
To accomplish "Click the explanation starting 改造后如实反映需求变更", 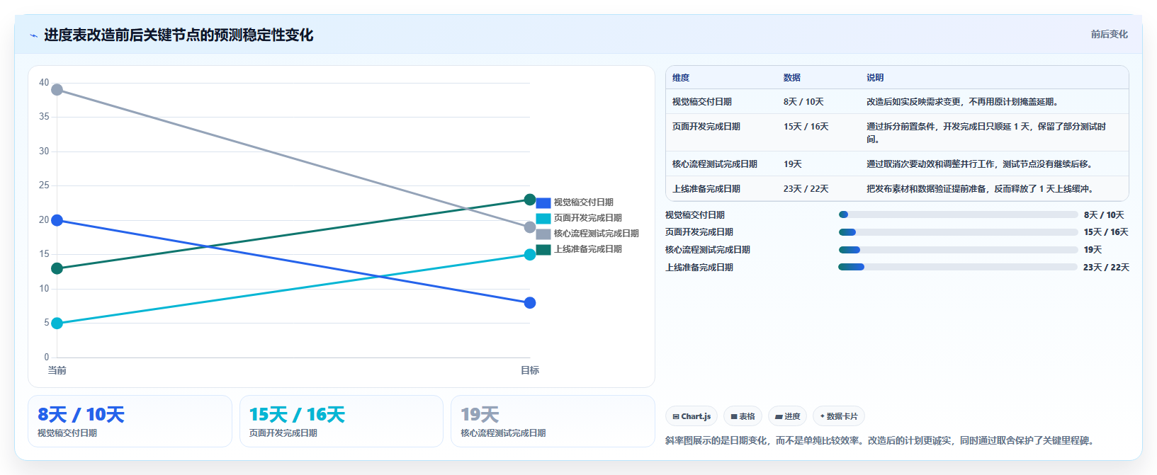I will [964, 102].
